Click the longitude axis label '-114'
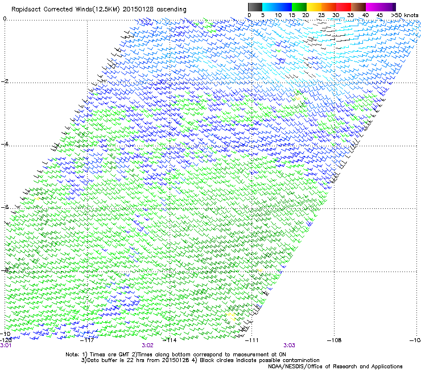421x370 pixels. pyautogui.click(x=170, y=340)
